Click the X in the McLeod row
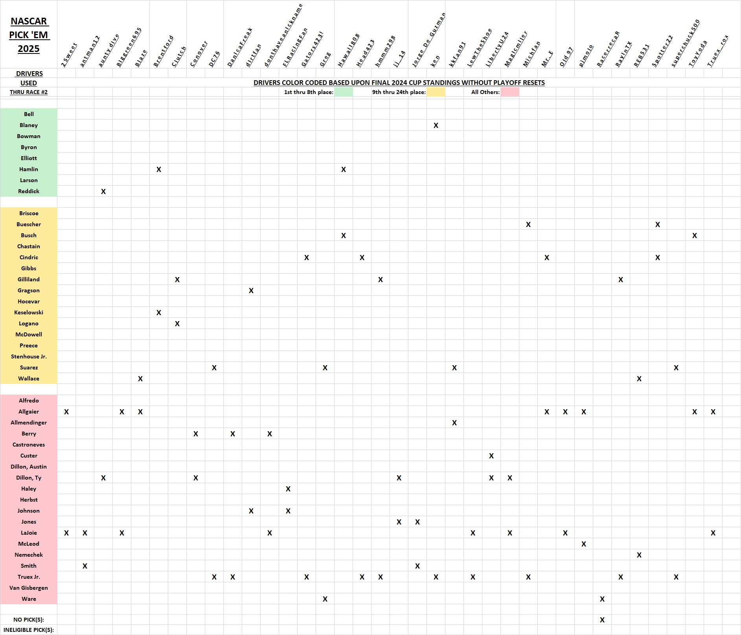Viewport: 741px width, 635px height. click(x=584, y=544)
